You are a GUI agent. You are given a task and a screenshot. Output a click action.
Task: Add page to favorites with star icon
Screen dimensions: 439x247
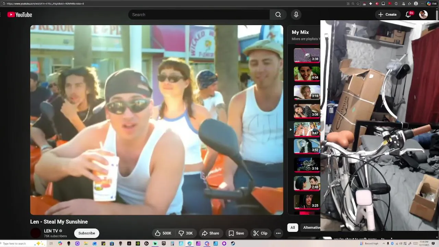click(358, 3)
